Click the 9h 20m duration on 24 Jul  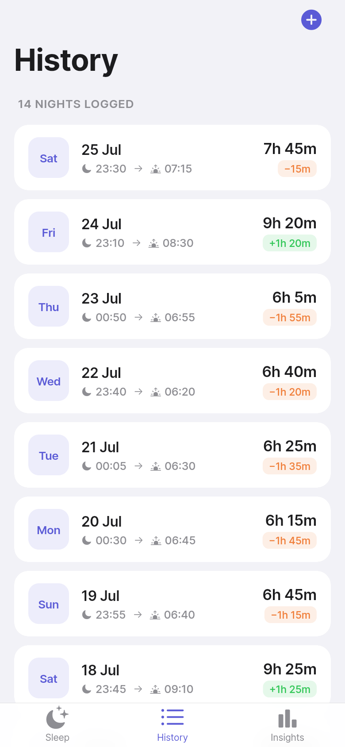290,223
